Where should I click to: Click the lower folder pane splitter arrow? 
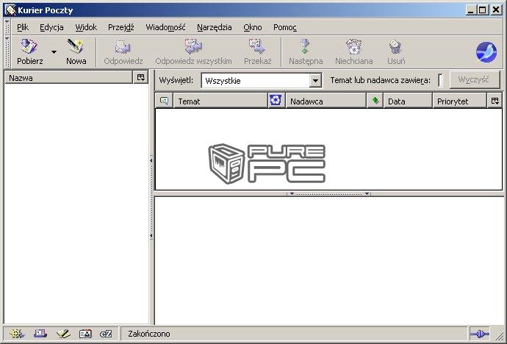click(x=151, y=236)
